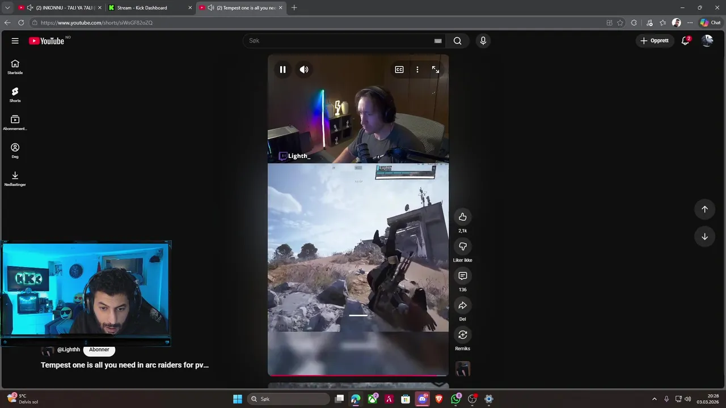Image resolution: width=726 pixels, height=408 pixels.
Task: Open Task View on the taskbar
Action: (339, 399)
